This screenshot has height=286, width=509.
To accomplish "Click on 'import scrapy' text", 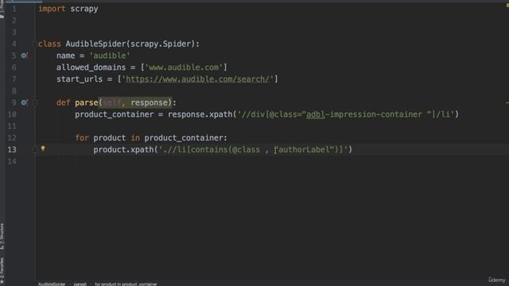I will 68,9.
